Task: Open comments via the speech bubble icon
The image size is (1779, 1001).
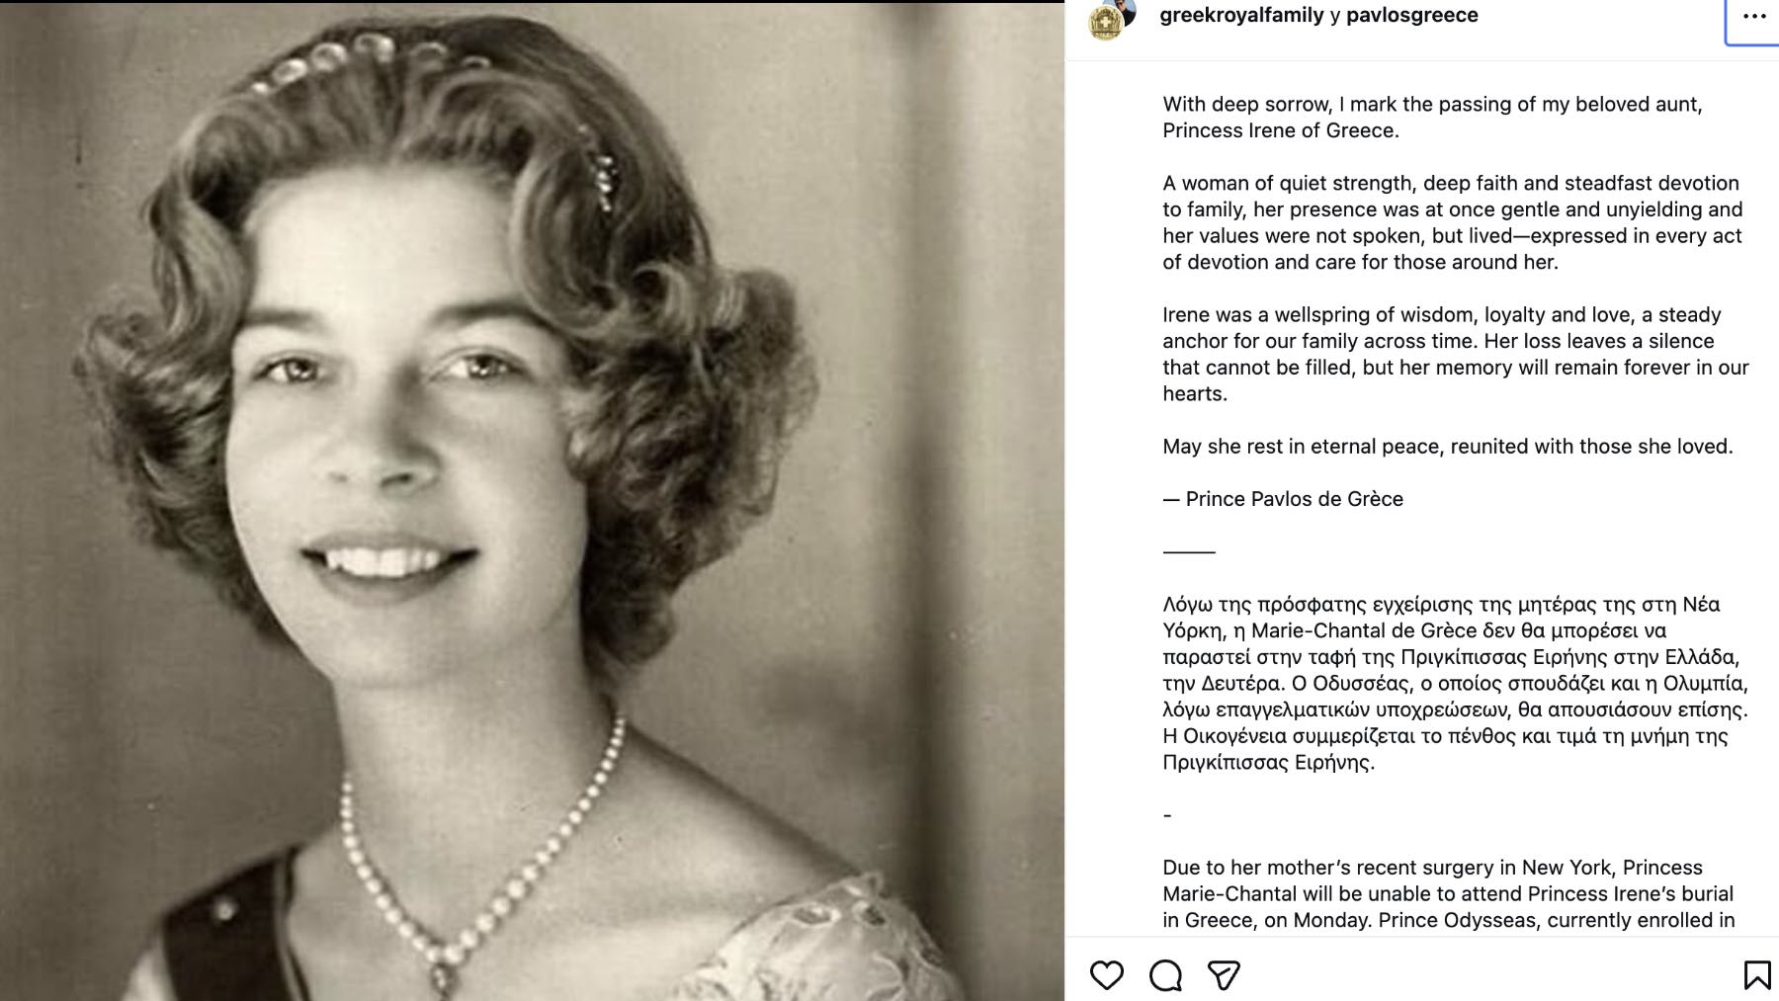Action: pos(1166,975)
